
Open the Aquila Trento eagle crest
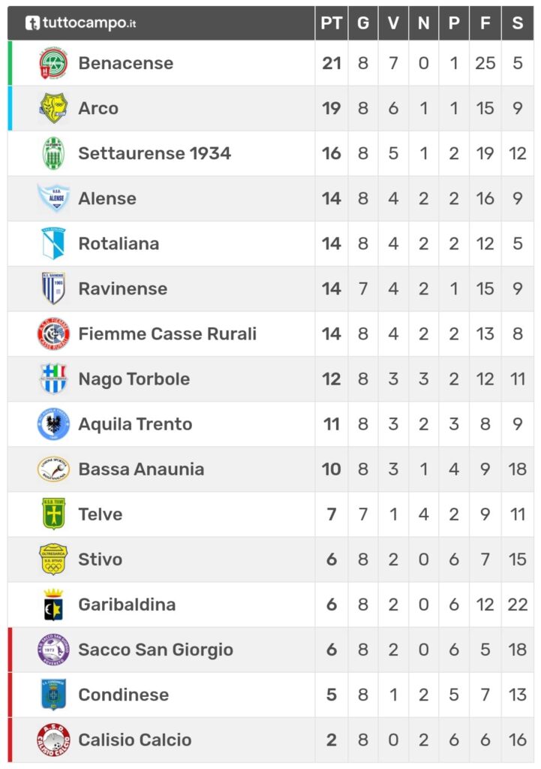(x=53, y=424)
